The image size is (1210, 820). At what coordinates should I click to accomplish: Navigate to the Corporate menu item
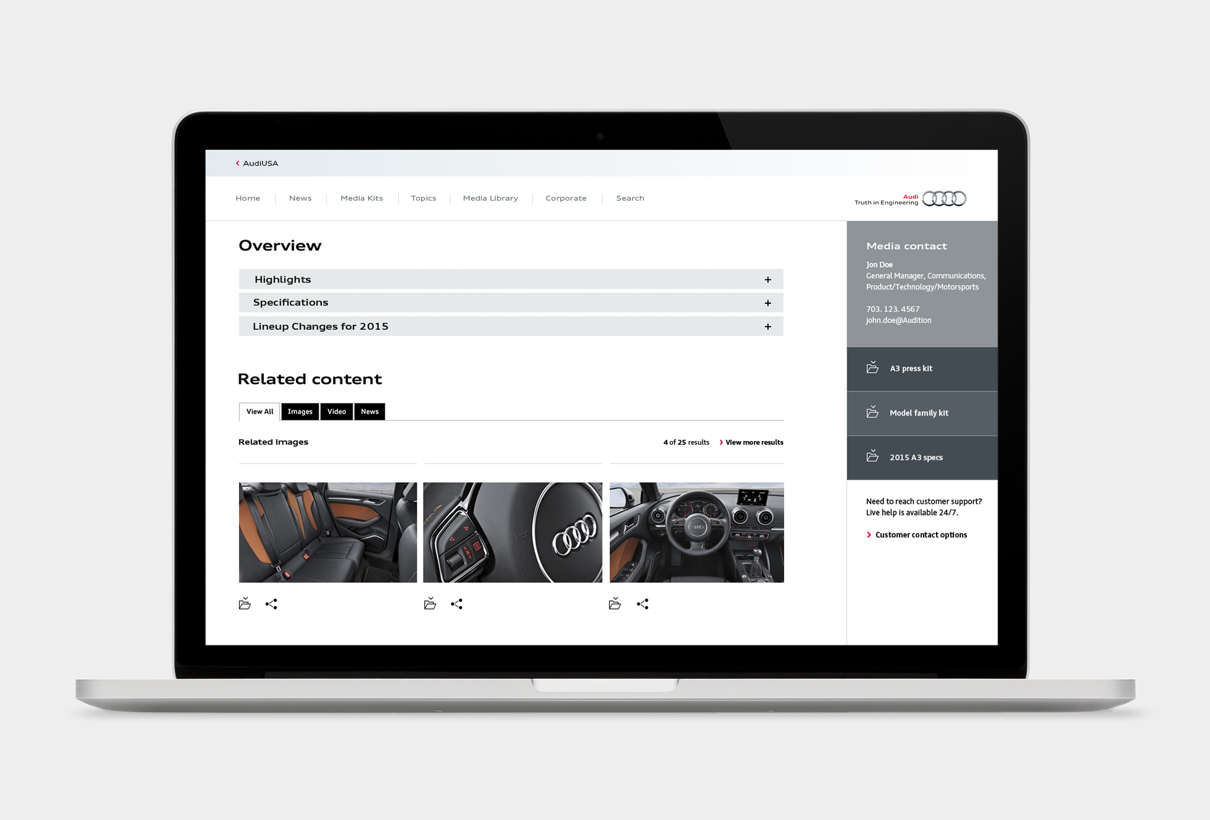click(566, 198)
